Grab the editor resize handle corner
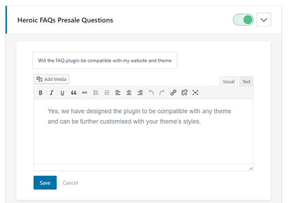The image size is (288, 203). click(251, 168)
